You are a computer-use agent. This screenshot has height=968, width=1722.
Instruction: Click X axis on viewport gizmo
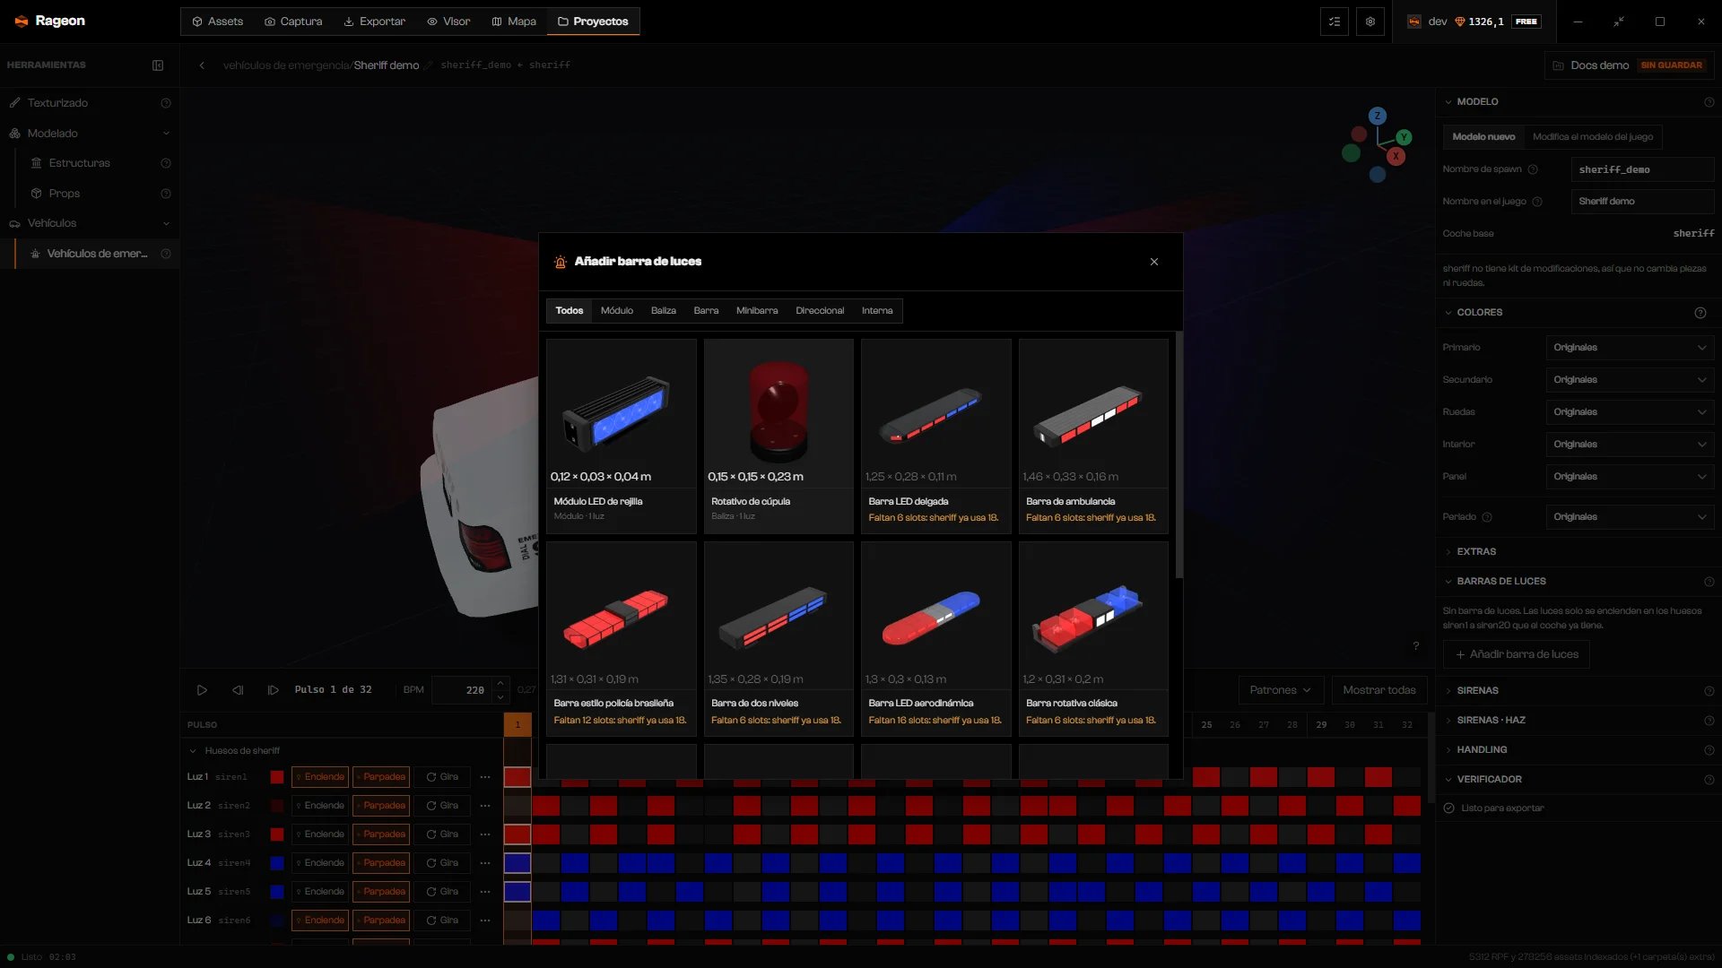[1396, 156]
